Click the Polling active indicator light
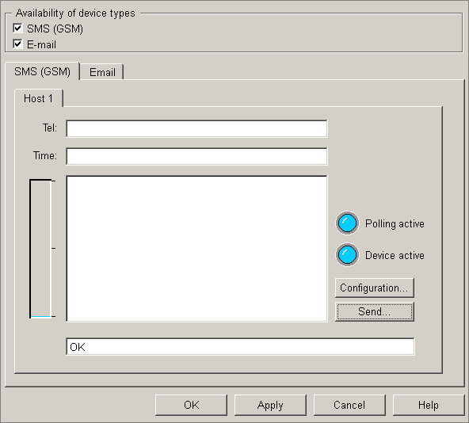Viewport: 469px width, 423px height. [x=347, y=223]
